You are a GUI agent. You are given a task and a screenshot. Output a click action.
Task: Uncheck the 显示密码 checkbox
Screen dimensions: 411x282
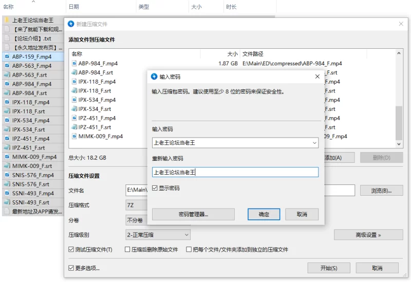(x=155, y=188)
